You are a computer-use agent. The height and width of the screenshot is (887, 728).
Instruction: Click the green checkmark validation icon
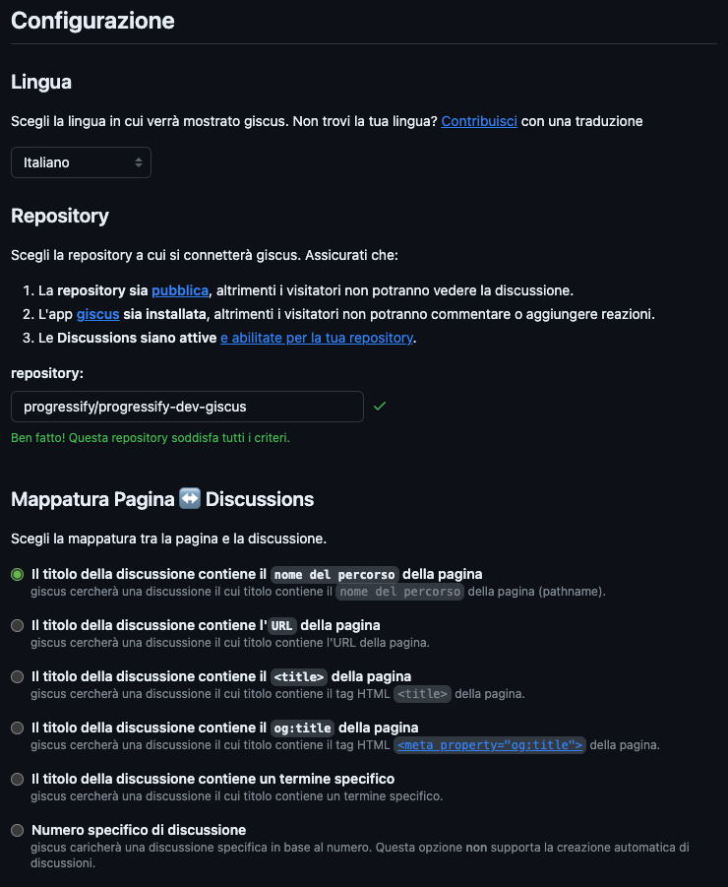[380, 406]
